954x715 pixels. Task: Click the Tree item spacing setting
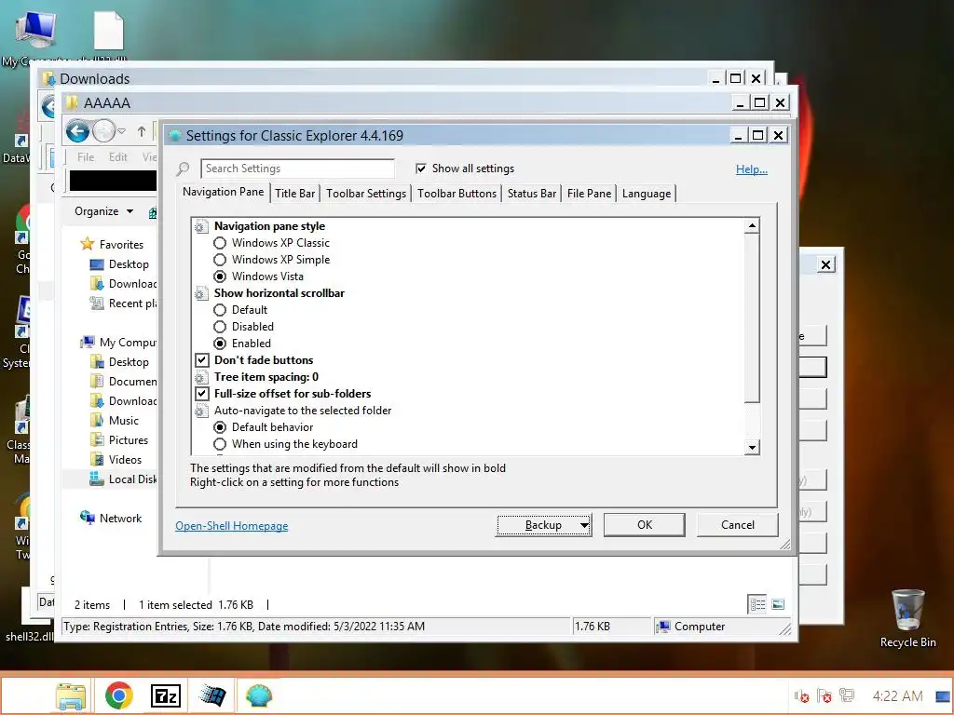tap(266, 377)
